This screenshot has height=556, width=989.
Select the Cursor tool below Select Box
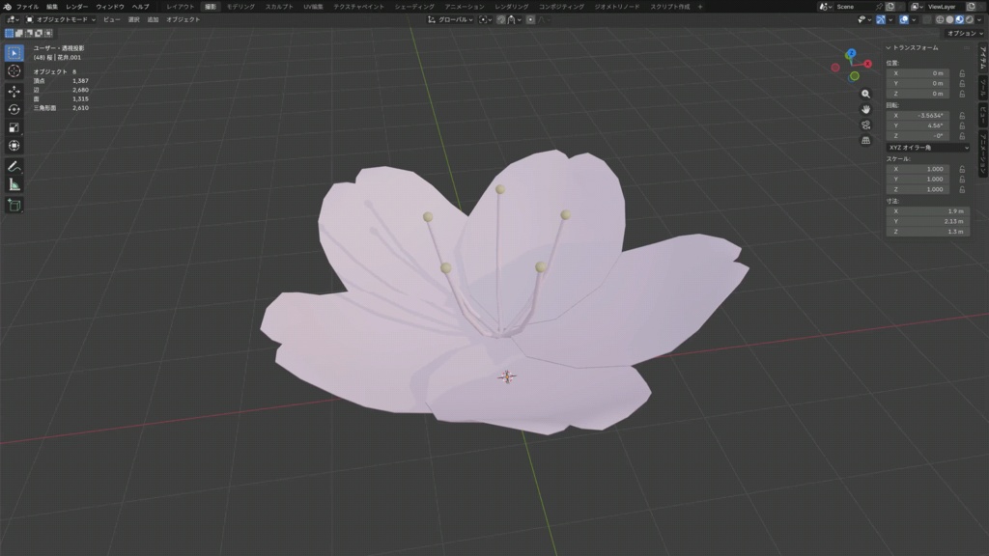pos(14,72)
